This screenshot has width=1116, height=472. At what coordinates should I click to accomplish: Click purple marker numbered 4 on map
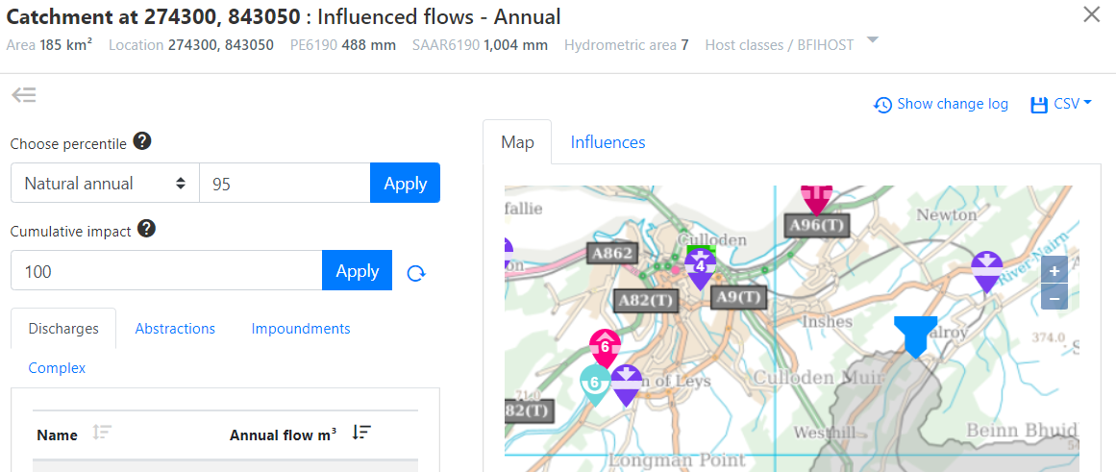[700, 267]
